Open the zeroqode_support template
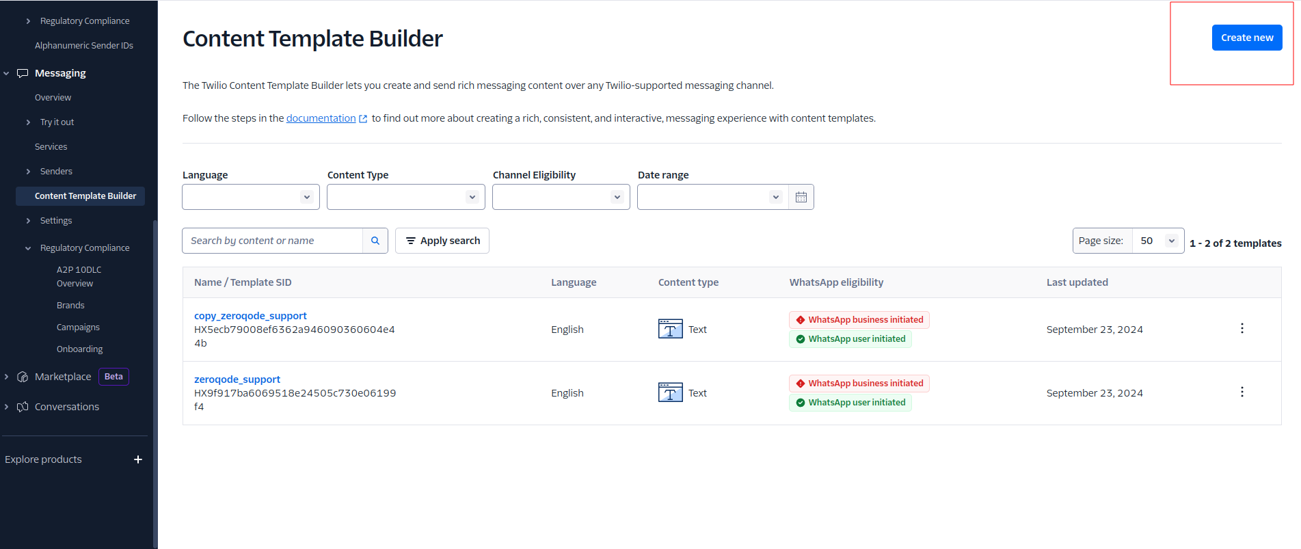This screenshot has width=1301, height=549. [x=237, y=379]
